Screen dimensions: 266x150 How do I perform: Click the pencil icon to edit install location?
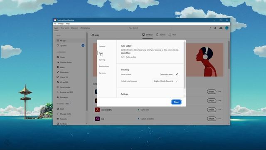coord(177,74)
